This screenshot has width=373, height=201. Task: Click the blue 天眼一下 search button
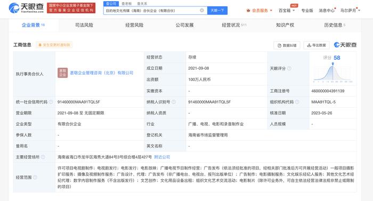click(217, 11)
